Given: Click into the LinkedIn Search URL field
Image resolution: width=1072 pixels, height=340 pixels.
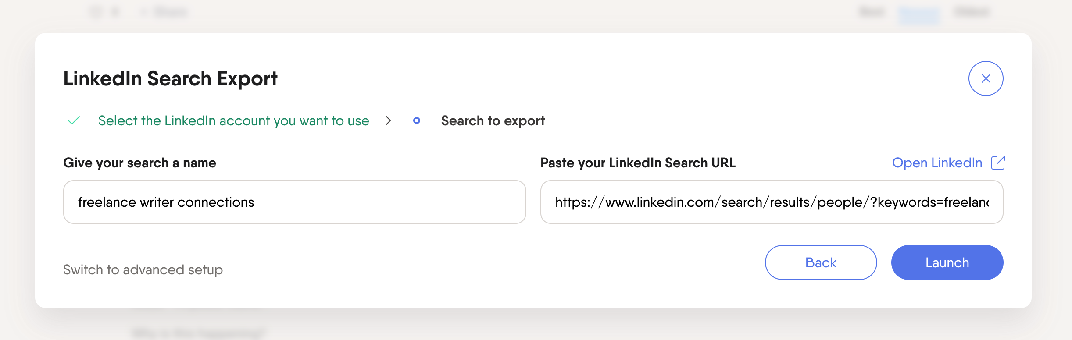Looking at the screenshot, I should (772, 202).
